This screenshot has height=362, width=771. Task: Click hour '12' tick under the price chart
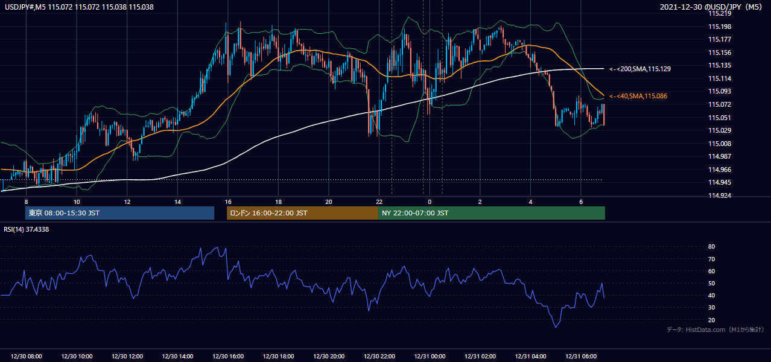(127, 202)
